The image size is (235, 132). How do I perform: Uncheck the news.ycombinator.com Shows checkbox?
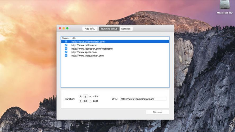[x=66, y=41]
